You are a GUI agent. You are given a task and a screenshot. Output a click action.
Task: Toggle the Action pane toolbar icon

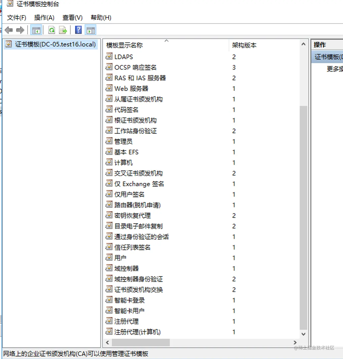click(91, 30)
